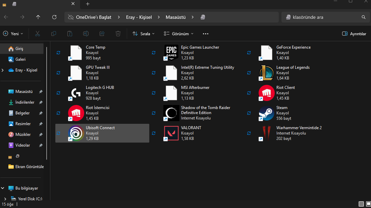
Task: Select Shadow of the Tomb Raider icon
Action: pos(171,113)
